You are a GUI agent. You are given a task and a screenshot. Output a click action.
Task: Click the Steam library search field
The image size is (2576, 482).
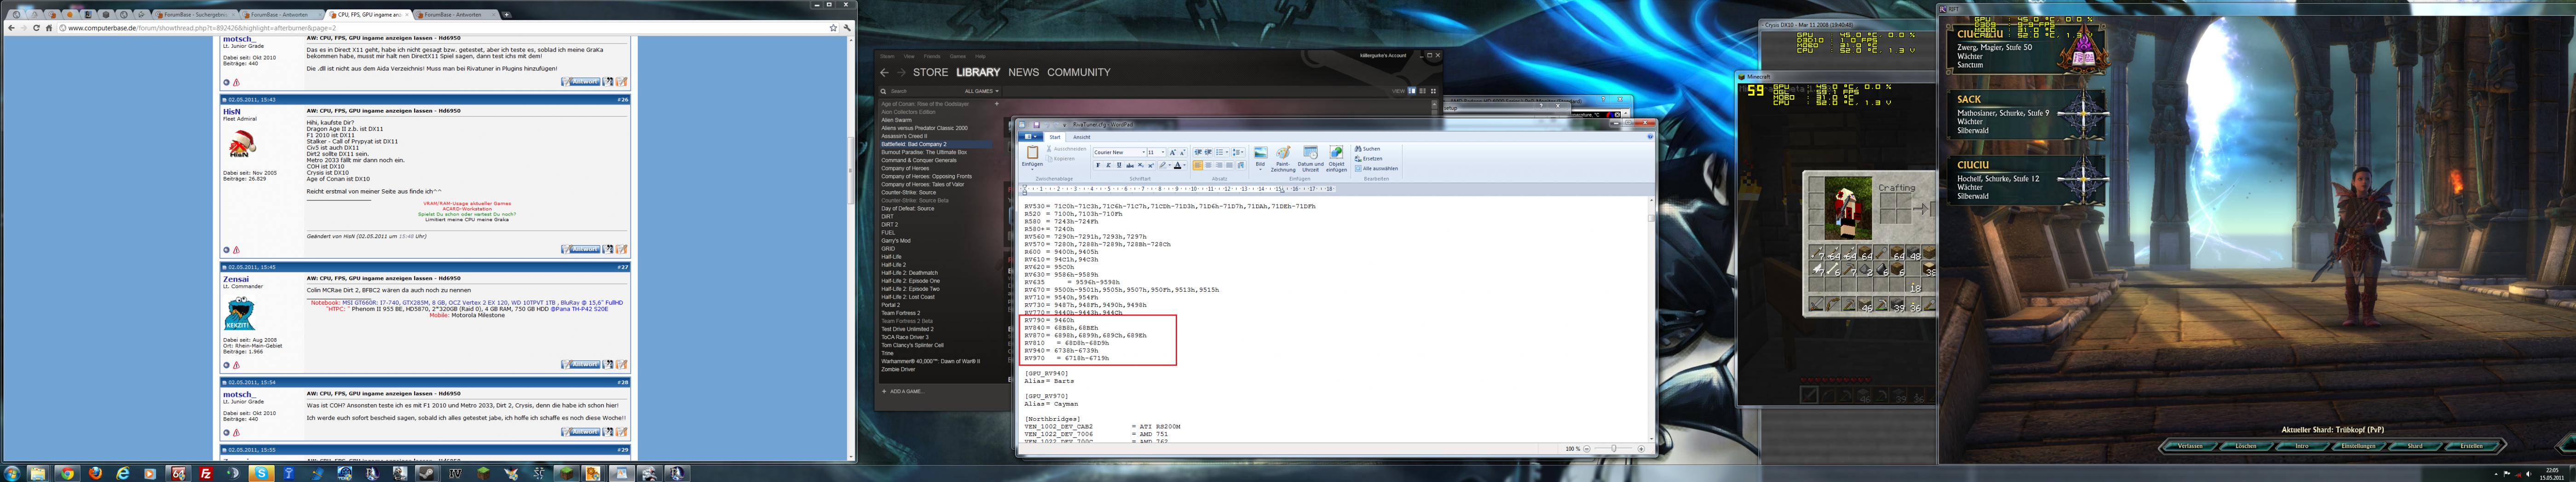pyautogui.click(x=920, y=91)
